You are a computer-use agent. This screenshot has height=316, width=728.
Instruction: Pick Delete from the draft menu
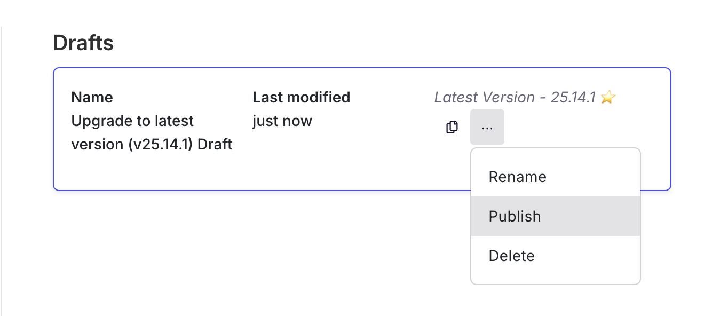point(511,256)
